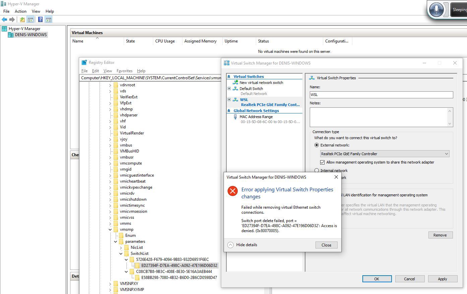
Task: Toggle the show/hide action pane icon
Action: point(49,19)
